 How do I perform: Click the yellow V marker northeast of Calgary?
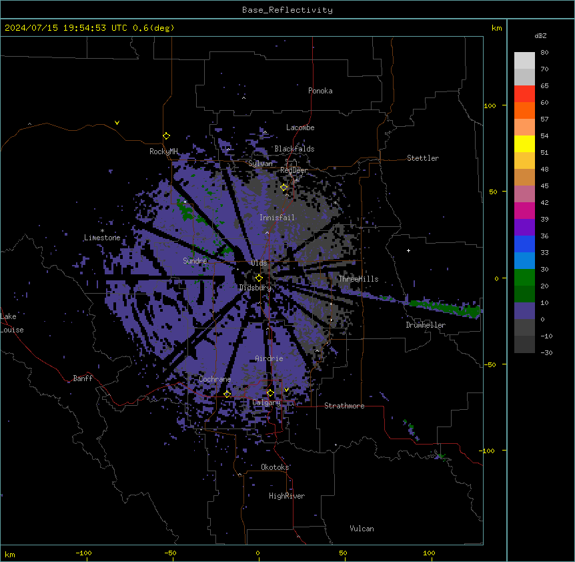286,390
